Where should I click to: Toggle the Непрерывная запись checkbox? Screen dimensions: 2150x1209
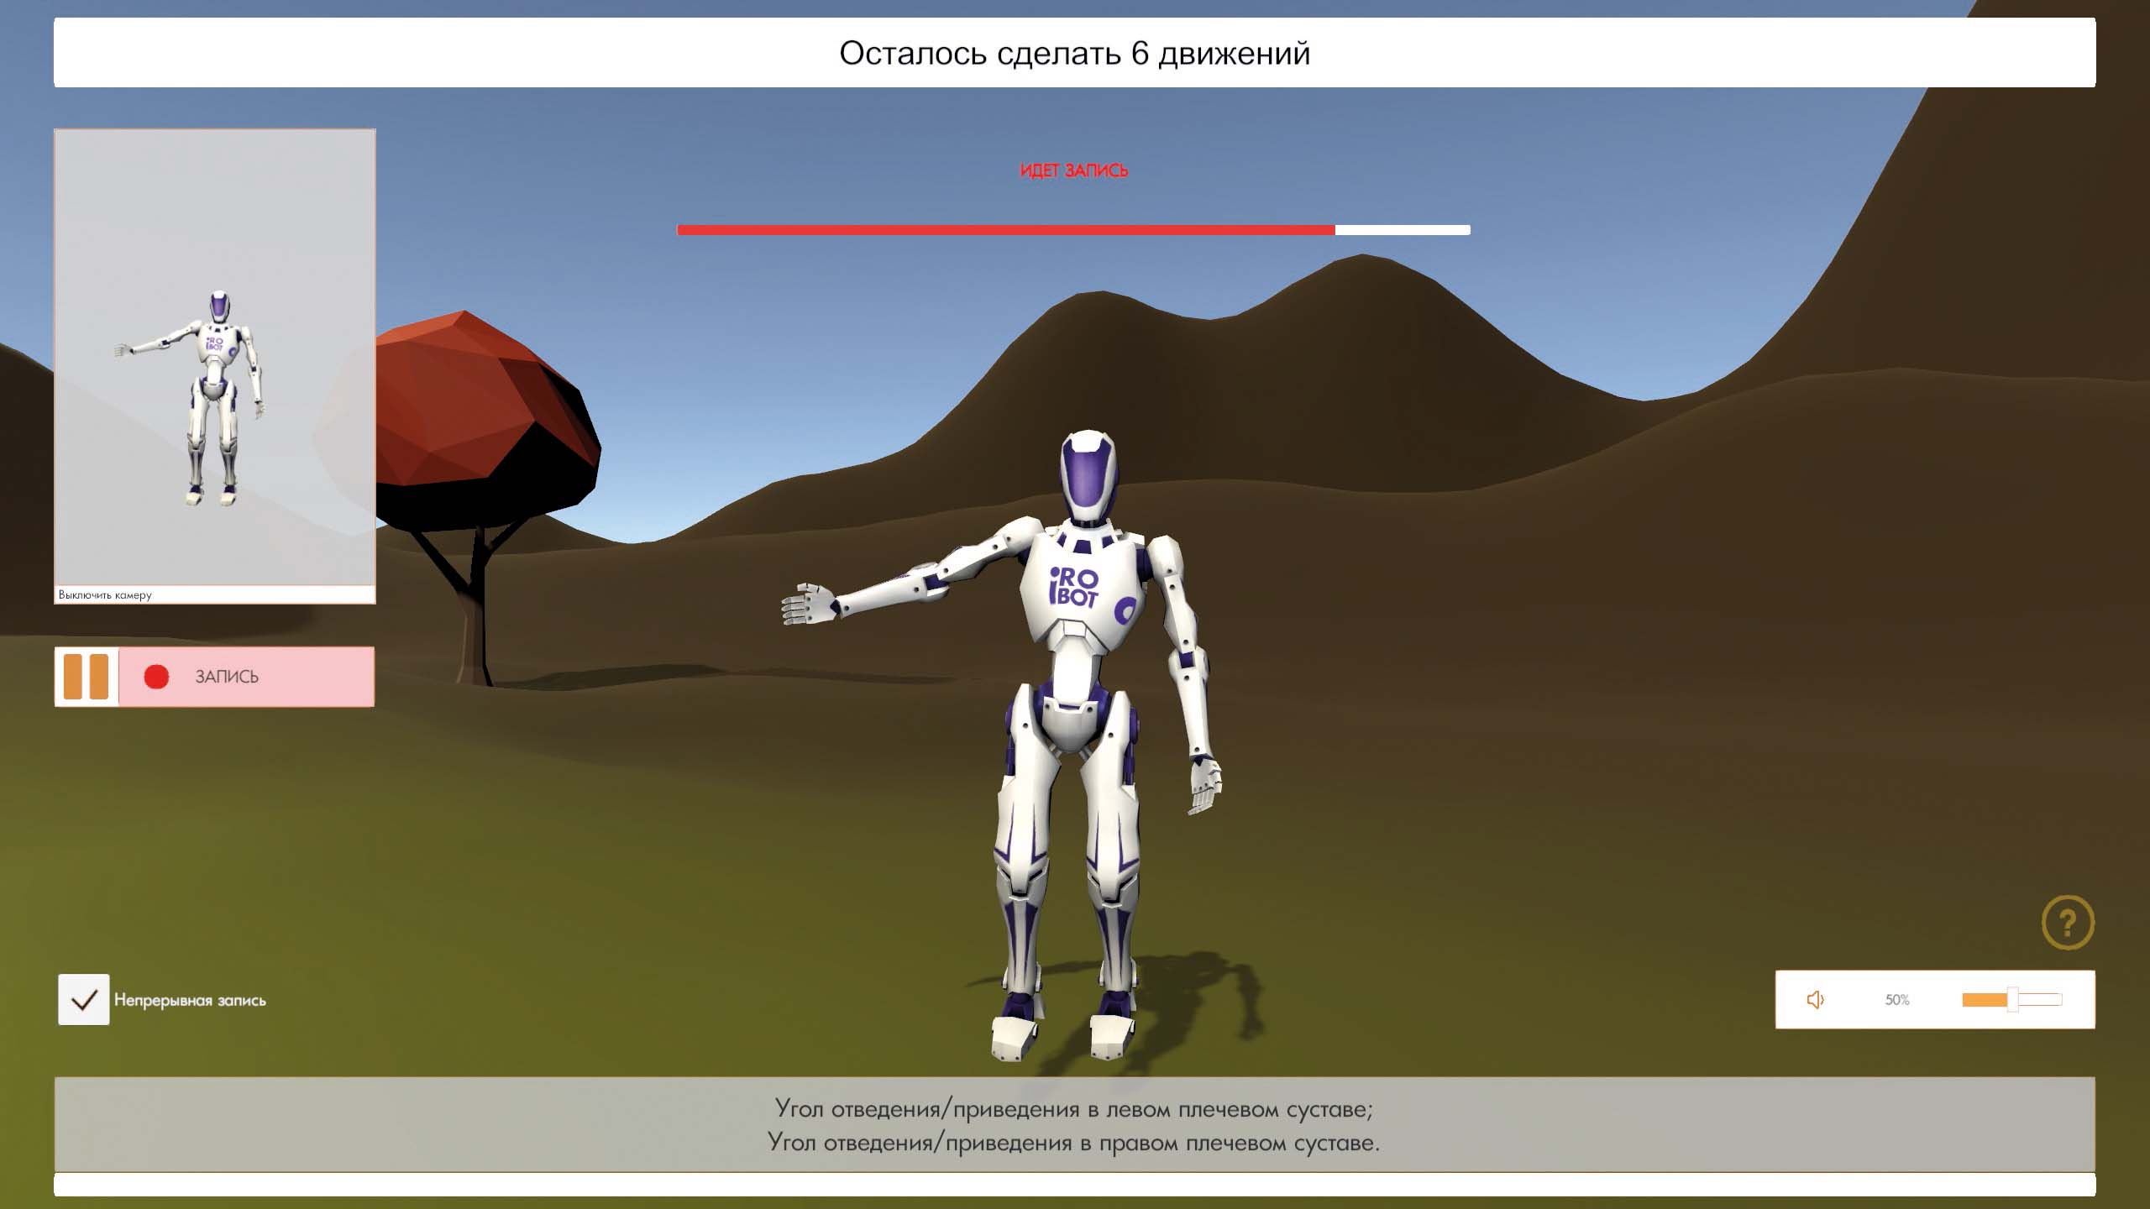(x=84, y=999)
